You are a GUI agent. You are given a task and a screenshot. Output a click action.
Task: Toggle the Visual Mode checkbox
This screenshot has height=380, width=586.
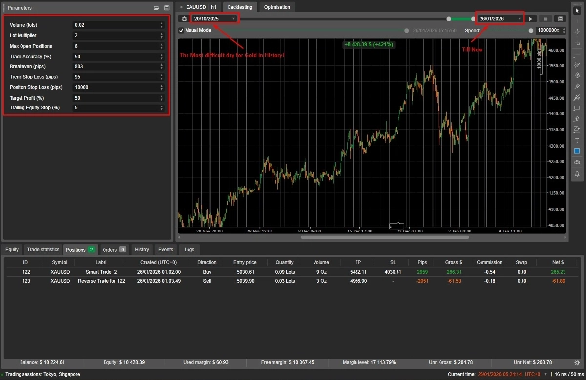181,30
